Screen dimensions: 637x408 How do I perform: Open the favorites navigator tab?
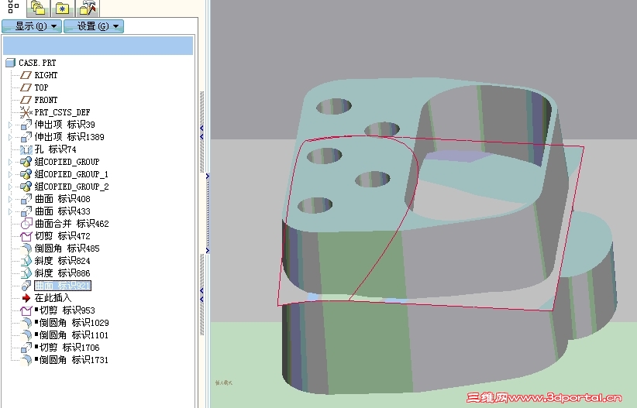[62, 8]
